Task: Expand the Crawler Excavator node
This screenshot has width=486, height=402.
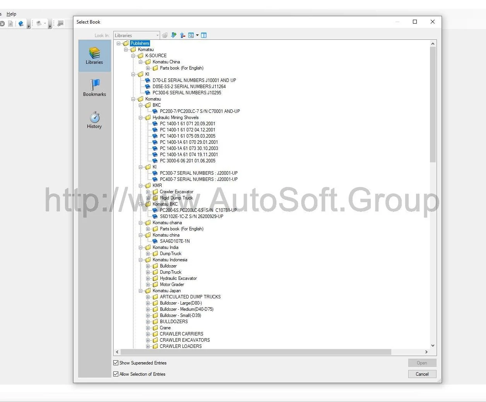Action: 148,192
